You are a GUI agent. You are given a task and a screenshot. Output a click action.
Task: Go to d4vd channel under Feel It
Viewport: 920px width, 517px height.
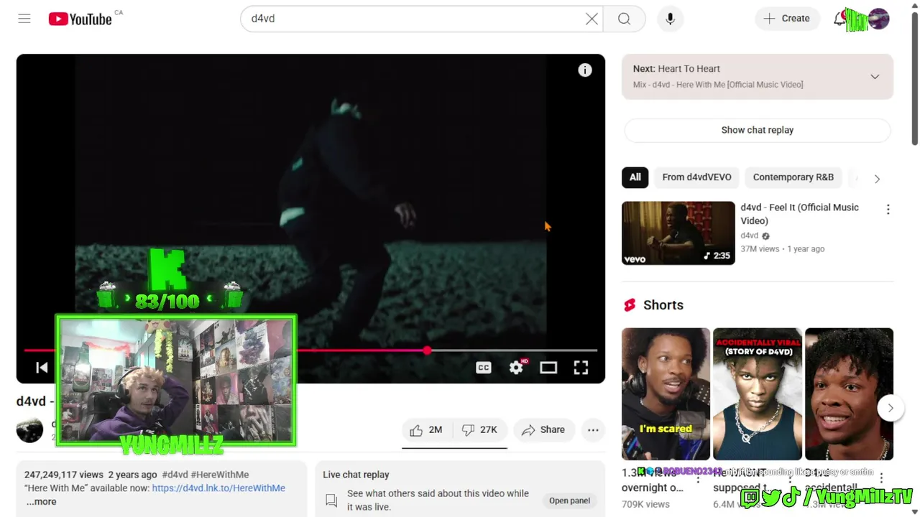pos(750,236)
